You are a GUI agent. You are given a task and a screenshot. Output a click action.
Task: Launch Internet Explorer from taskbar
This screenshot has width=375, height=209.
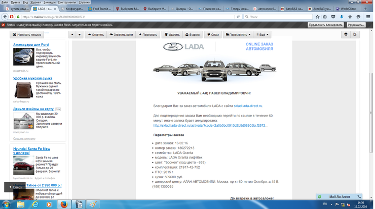coord(35,204)
